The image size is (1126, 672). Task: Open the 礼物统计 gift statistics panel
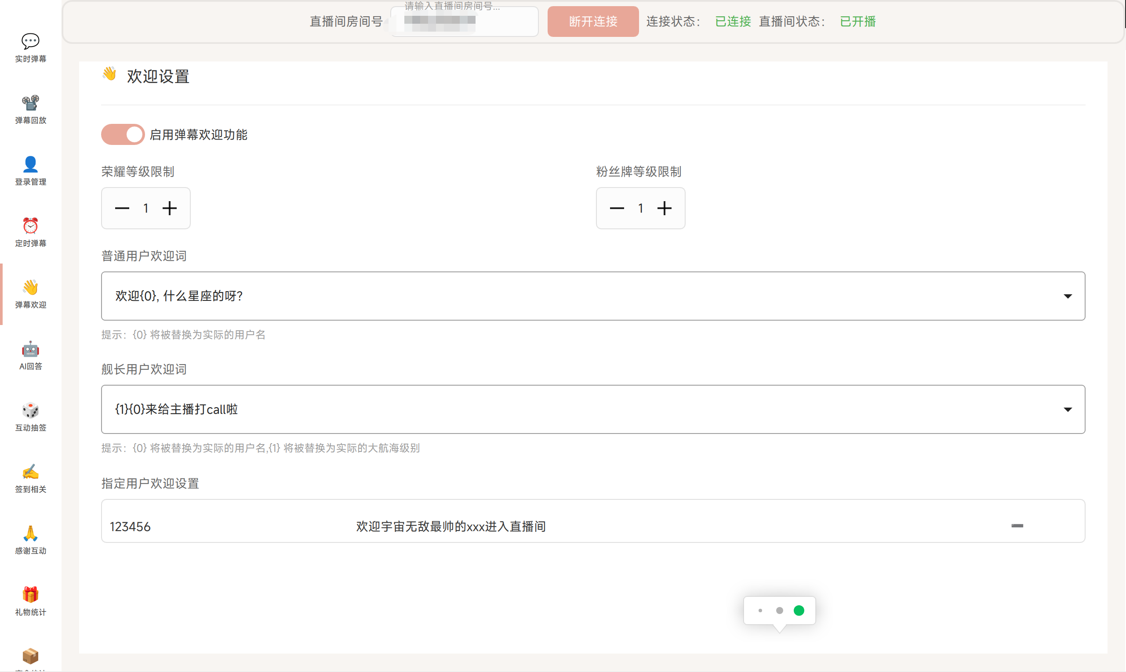click(x=30, y=601)
